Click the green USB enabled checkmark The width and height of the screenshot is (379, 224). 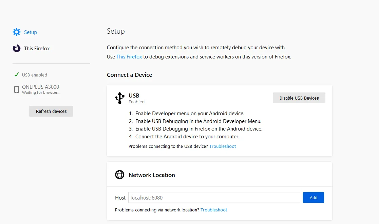(x=16, y=75)
